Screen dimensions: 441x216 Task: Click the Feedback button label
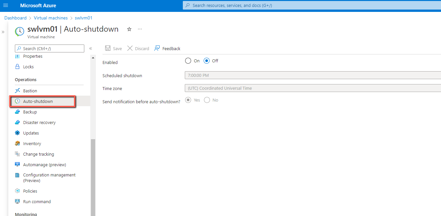coord(172,48)
